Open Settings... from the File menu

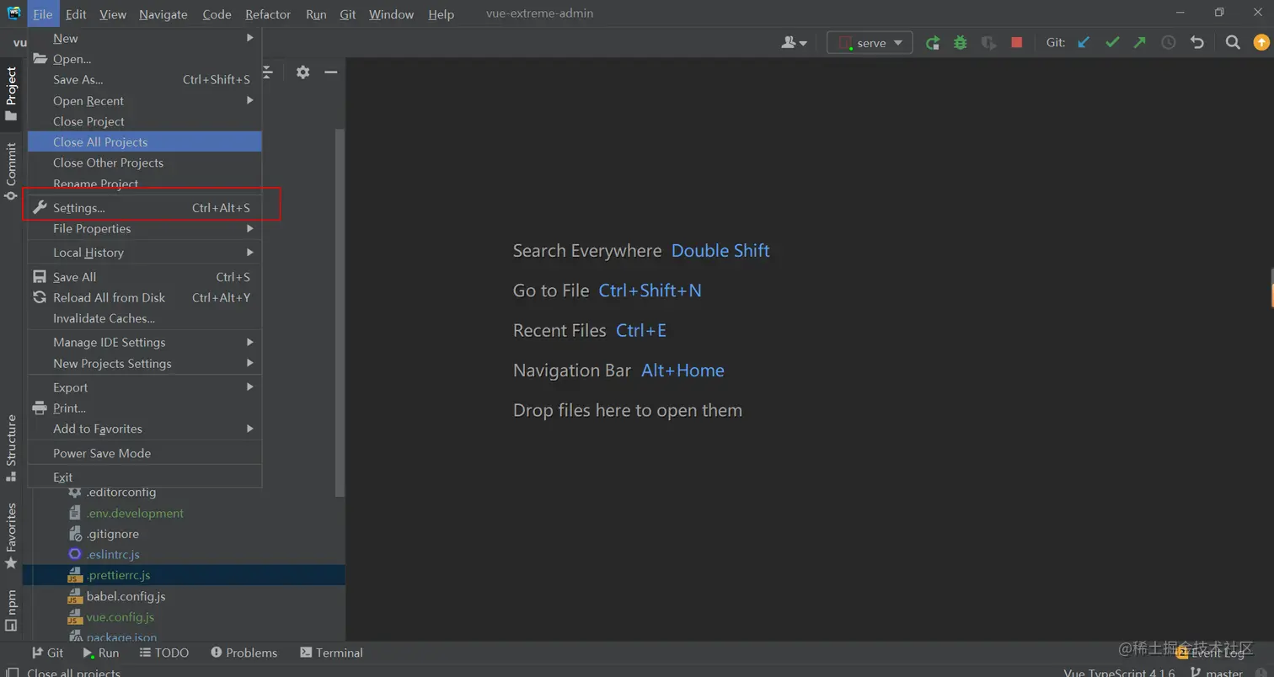point(145,207)
